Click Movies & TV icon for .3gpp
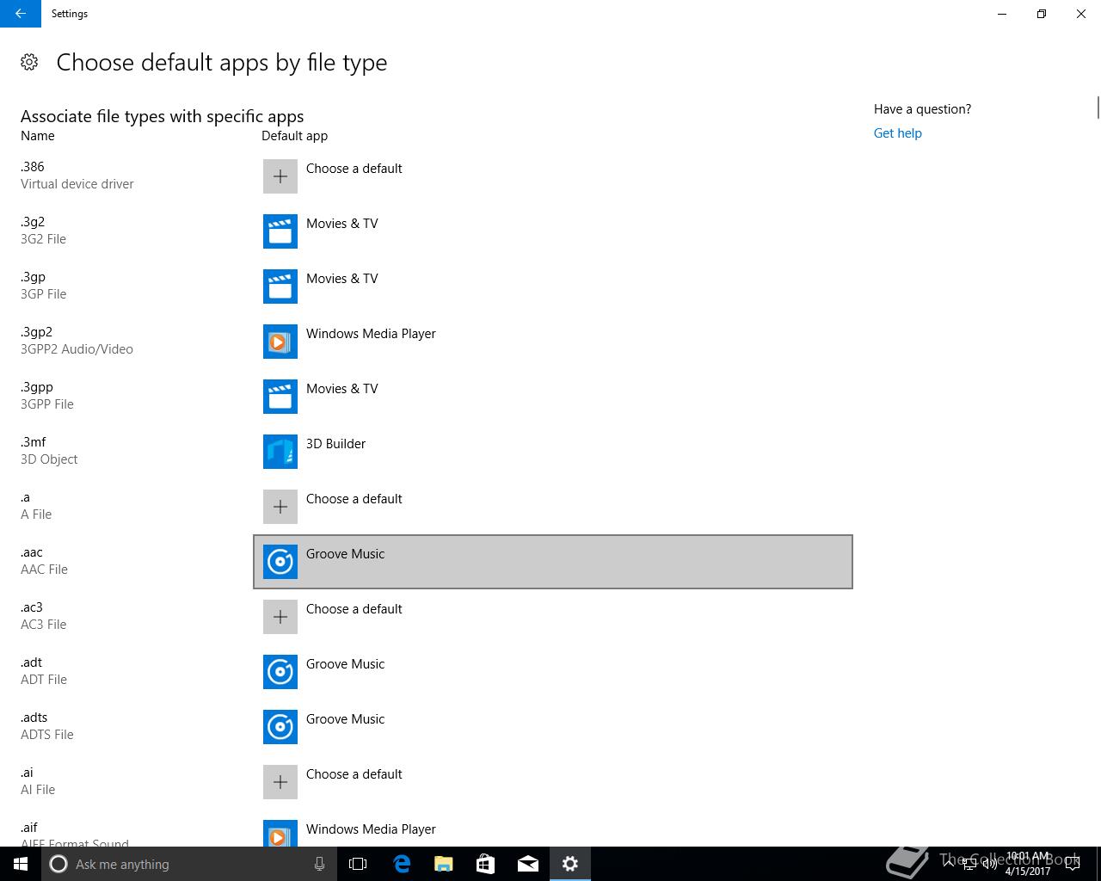1101x881 pixels. click(x=280, y=397)
